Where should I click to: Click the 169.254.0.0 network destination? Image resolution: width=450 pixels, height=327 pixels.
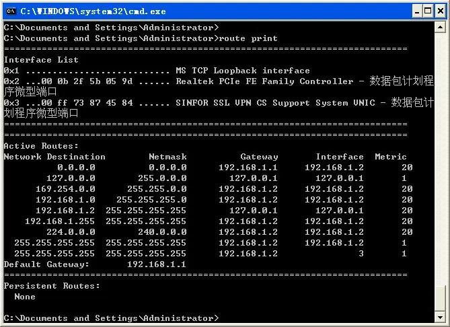(65, 189)
